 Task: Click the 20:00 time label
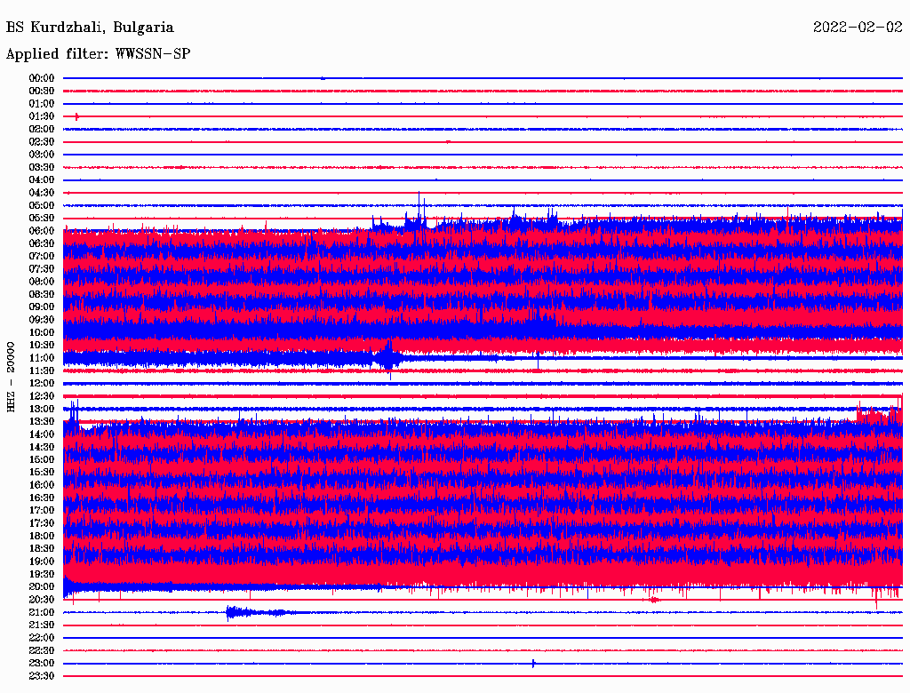42,586
